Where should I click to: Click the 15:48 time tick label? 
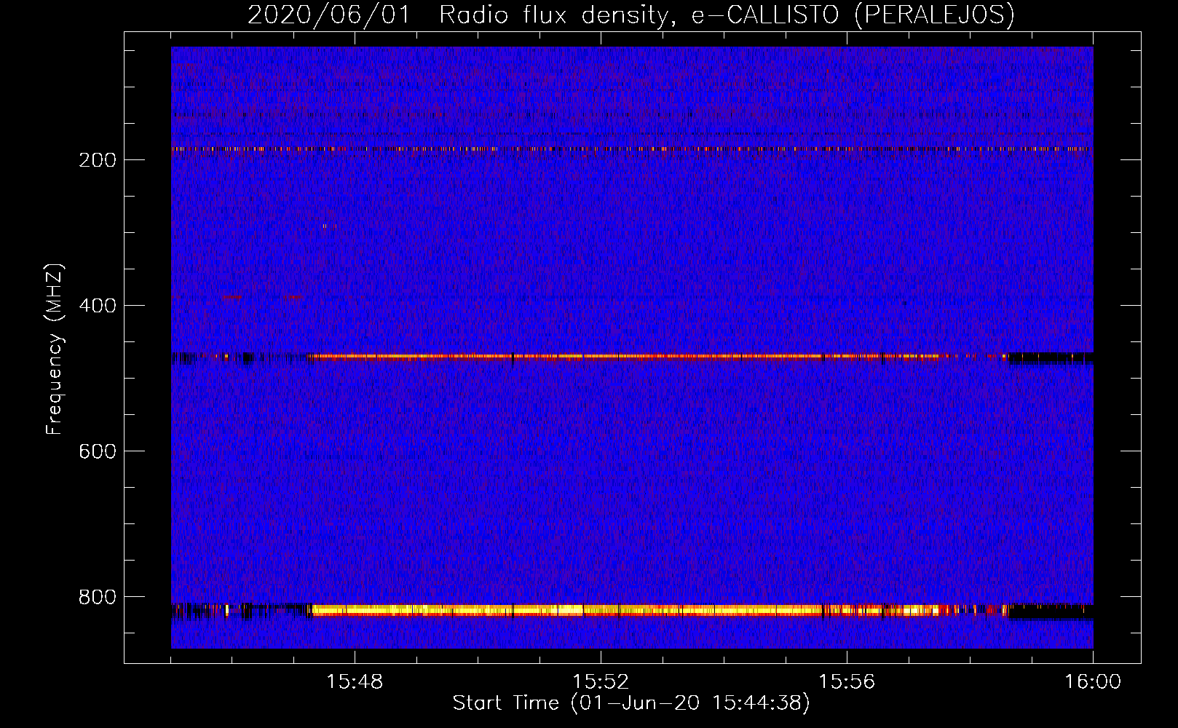(x=355, y=682)
